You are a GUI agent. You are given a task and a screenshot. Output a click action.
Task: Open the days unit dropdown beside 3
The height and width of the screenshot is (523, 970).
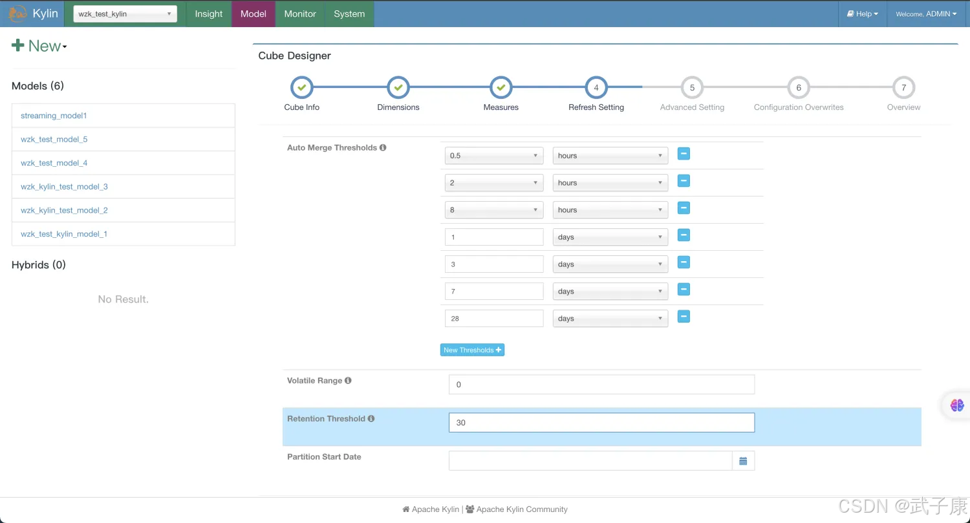coord(610,264)
